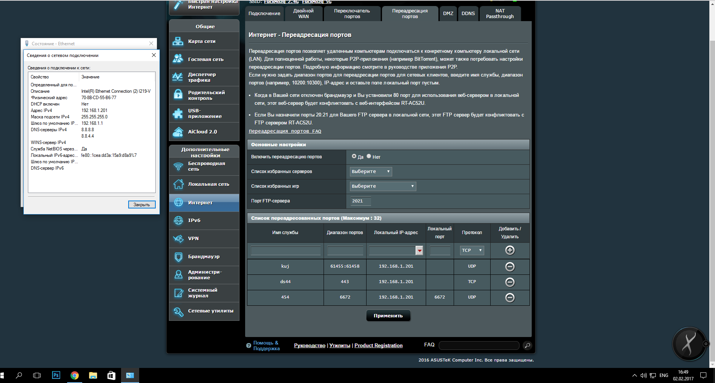Viewport: 715px width, 383px height.
Task: Delete the ds44 port rule
Action: (x=510, y=282)
